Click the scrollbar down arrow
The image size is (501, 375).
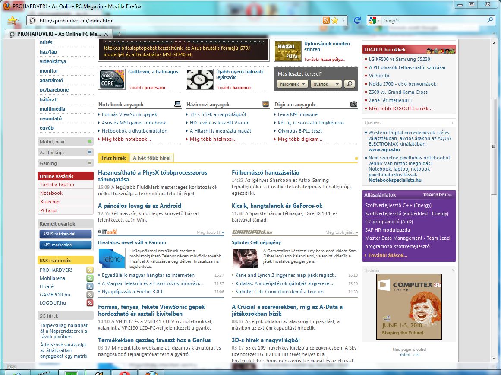point(494,359)
